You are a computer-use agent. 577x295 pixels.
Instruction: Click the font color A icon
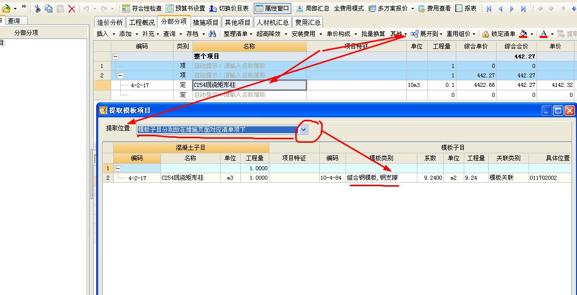[544, 34]
